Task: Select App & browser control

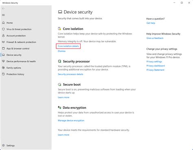Action: point(18,49)
